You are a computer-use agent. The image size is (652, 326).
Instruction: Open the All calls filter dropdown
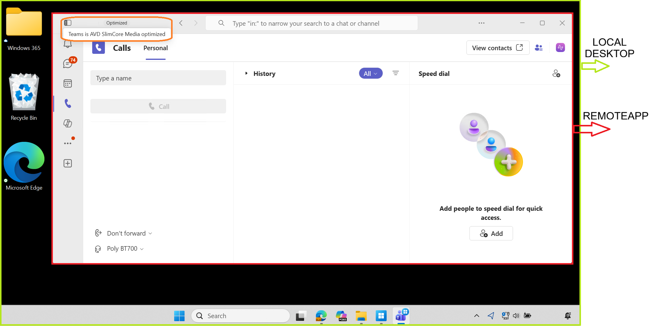pyautogui.click(x=371, y=73)
